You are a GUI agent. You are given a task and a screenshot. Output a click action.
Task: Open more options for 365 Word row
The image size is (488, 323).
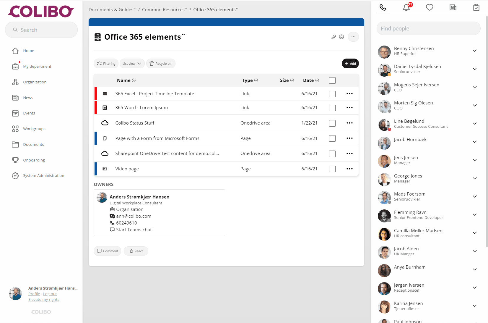[349, 108]
